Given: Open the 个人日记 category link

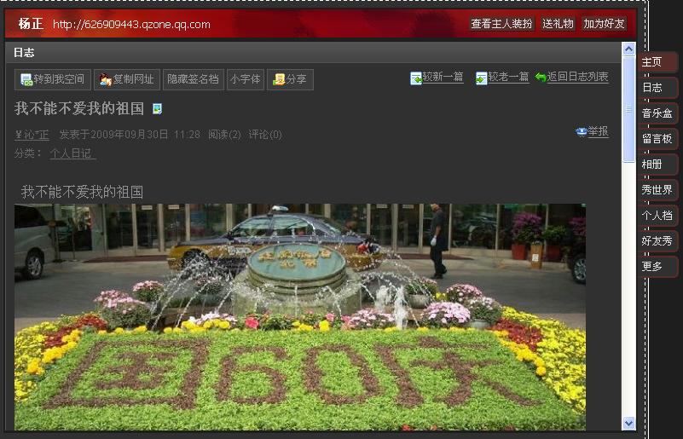Looking at the screenshot, I should tap(72, 153).
